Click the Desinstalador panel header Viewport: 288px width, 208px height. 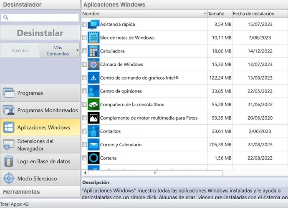click(40, 5)
